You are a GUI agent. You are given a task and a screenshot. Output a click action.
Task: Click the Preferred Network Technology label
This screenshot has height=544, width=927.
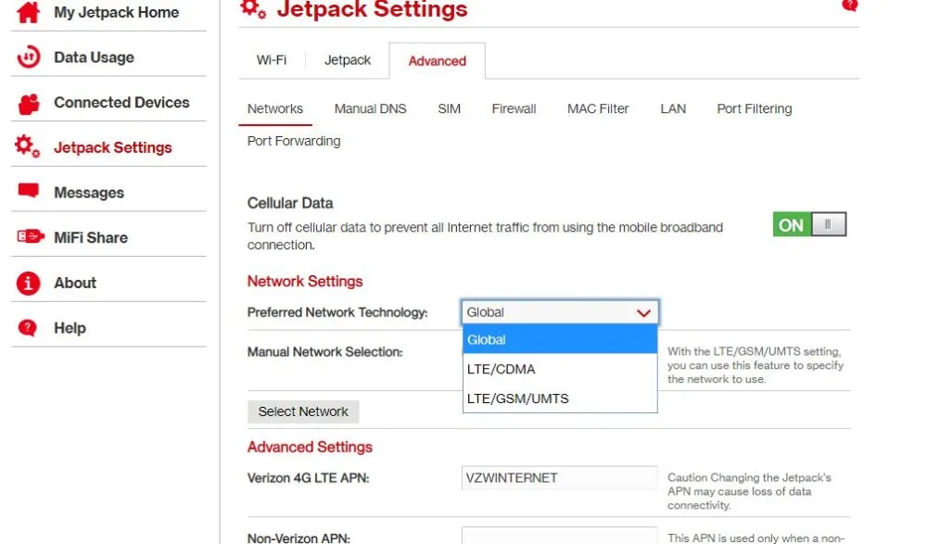(337, 312)
